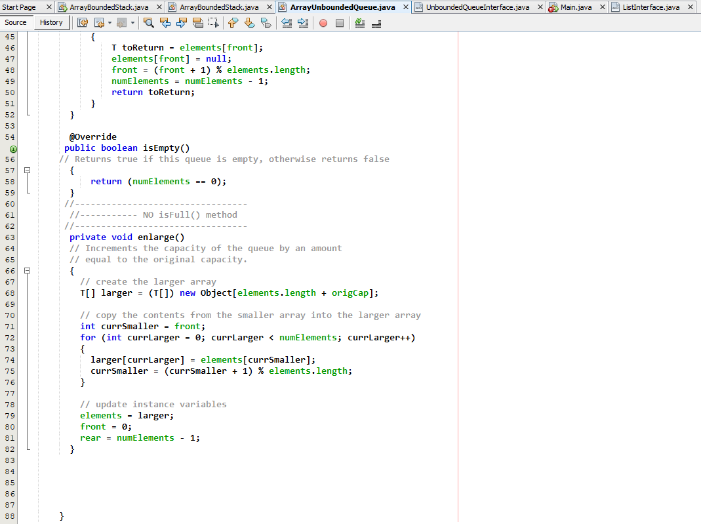
Task: Click '// update instance variables' comment
Action: point(153,405)
